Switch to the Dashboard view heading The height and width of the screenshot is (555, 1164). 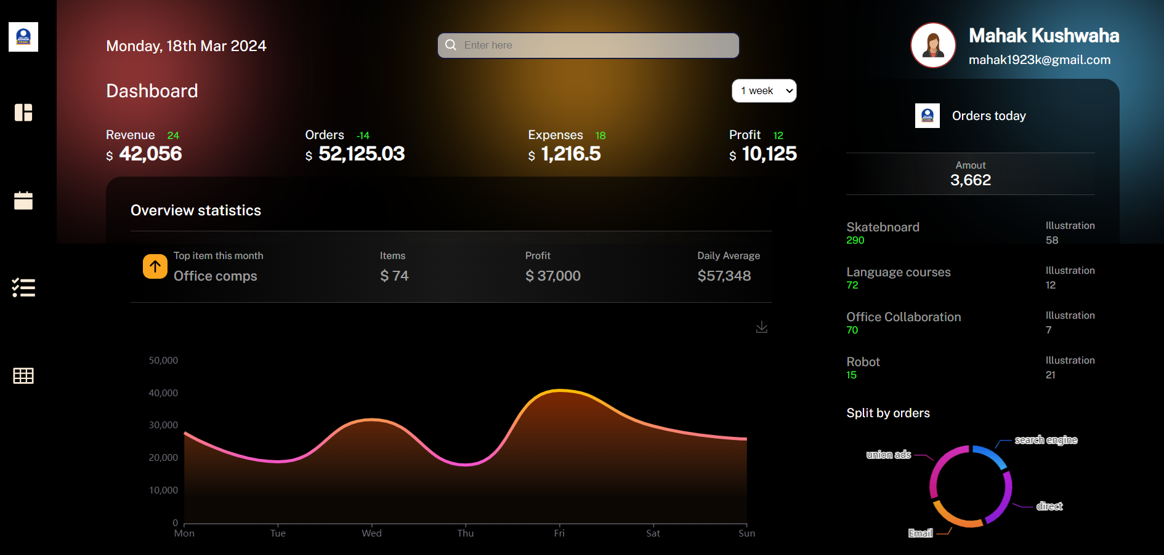(152, 90)
